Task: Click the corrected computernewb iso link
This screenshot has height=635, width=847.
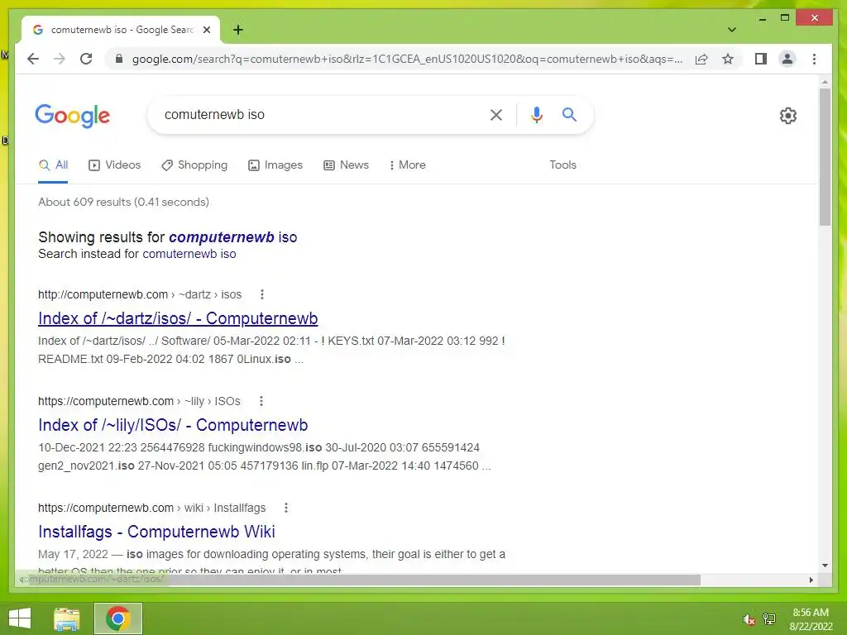Action: [232, 237]
